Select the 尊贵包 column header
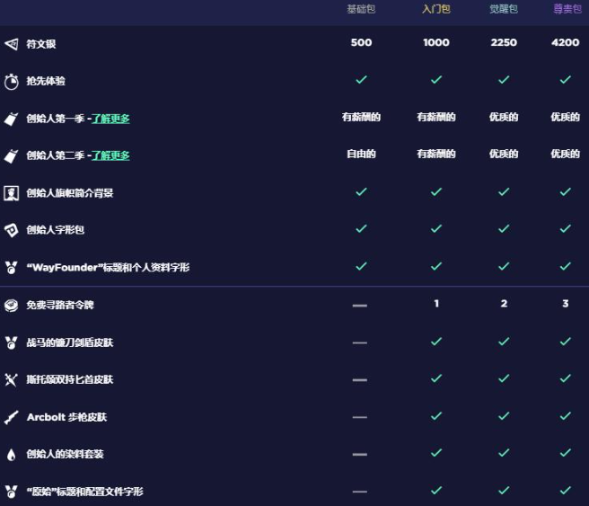The height and width of the screenshot is (506, 589). (x=566, y=9)
